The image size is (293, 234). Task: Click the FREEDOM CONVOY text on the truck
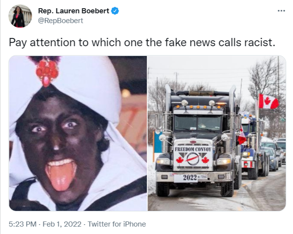pyautogui.click(x=193, y=149)
